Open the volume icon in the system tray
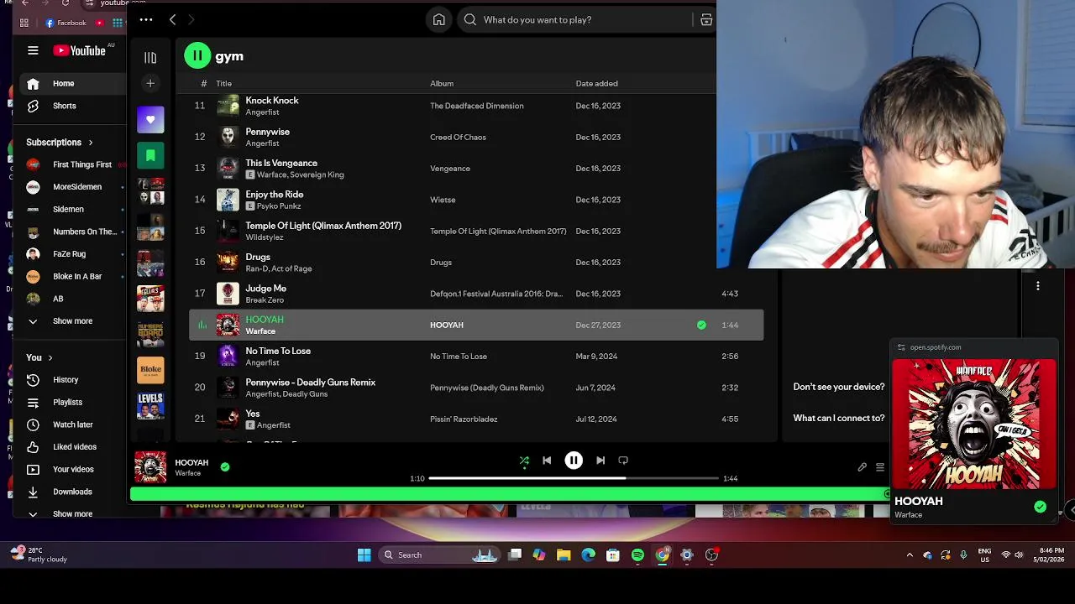The width and height of the screenshot is (1075, 604). [1020, 555]
